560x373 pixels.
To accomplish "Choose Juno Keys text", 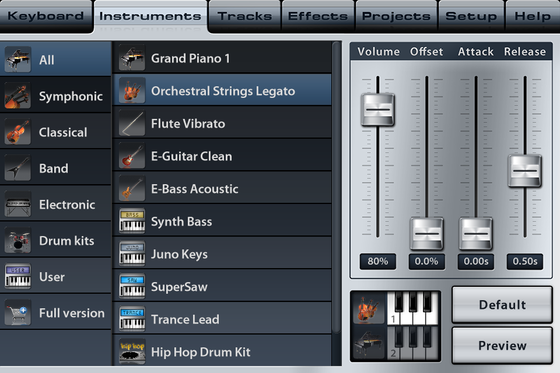I will coord(179,254).
